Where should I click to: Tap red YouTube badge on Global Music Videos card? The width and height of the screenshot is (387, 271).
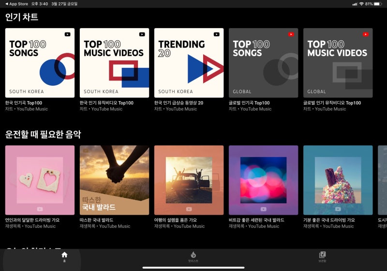(x=366, y=34)
